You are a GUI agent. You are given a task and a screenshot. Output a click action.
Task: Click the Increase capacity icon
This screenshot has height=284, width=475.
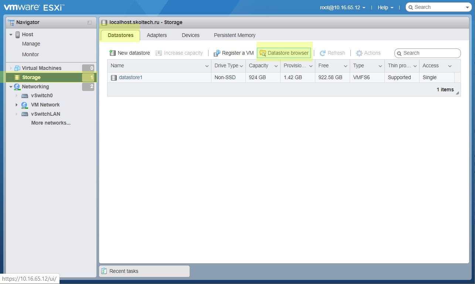click(x=159, y=53)
